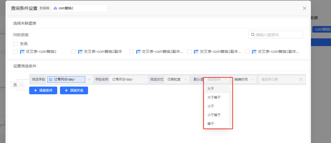Choose 小于 in the dropdown options
The height and width of the screenshot is (143, 331).
211,106
